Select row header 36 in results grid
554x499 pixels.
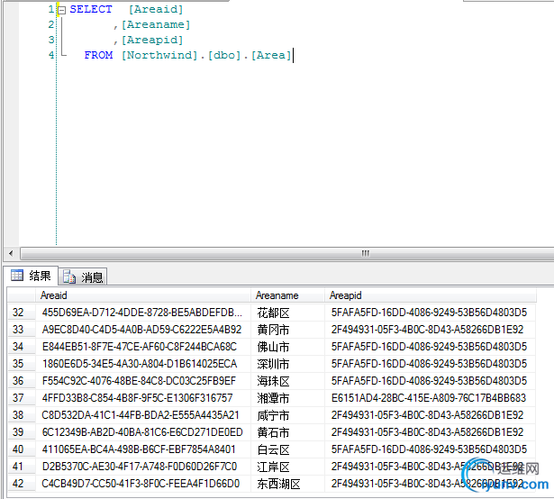pyautogui.click(x=22, y=381)
